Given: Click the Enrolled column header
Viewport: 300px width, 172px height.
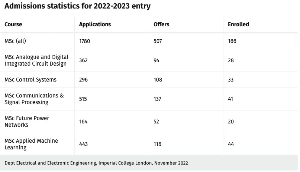Looking at the screenshot, I should (238, 24).
